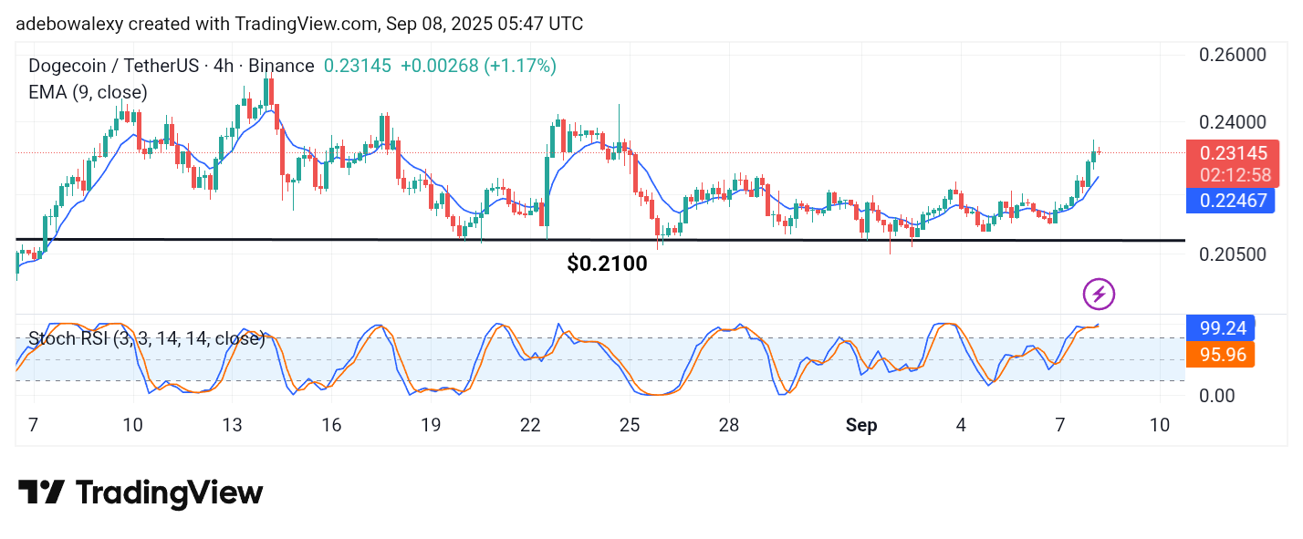
Task: Click the 16 date label on time axis
Action: pyautogui.click(x=331, y=425)
